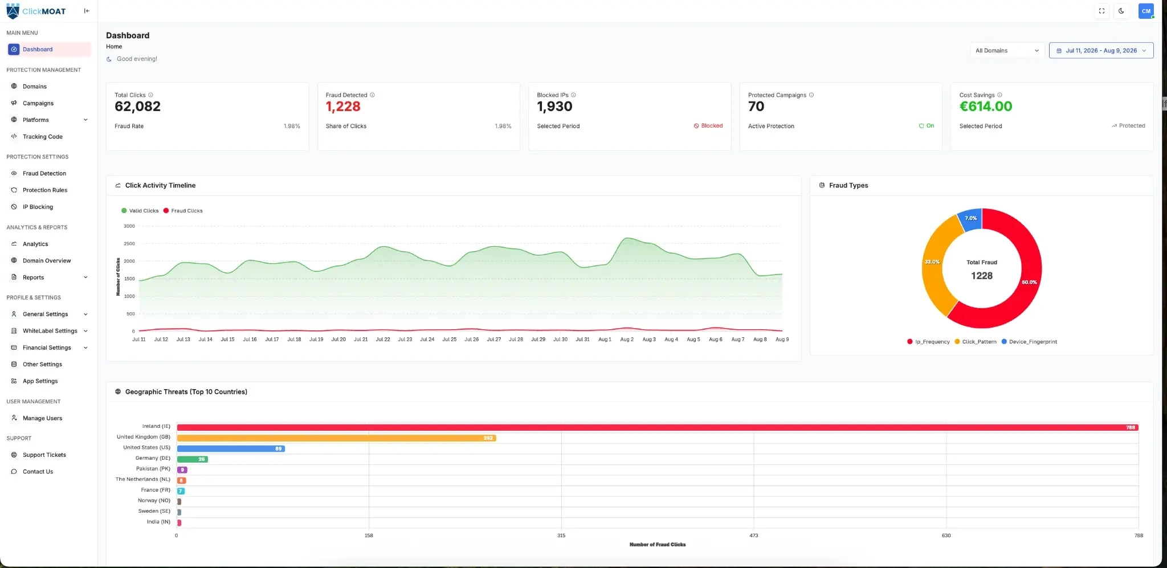Viewport: 1167px width, 568px height.
Task: Toggle dark mode via the moon icon
Action: (1121, 11)
